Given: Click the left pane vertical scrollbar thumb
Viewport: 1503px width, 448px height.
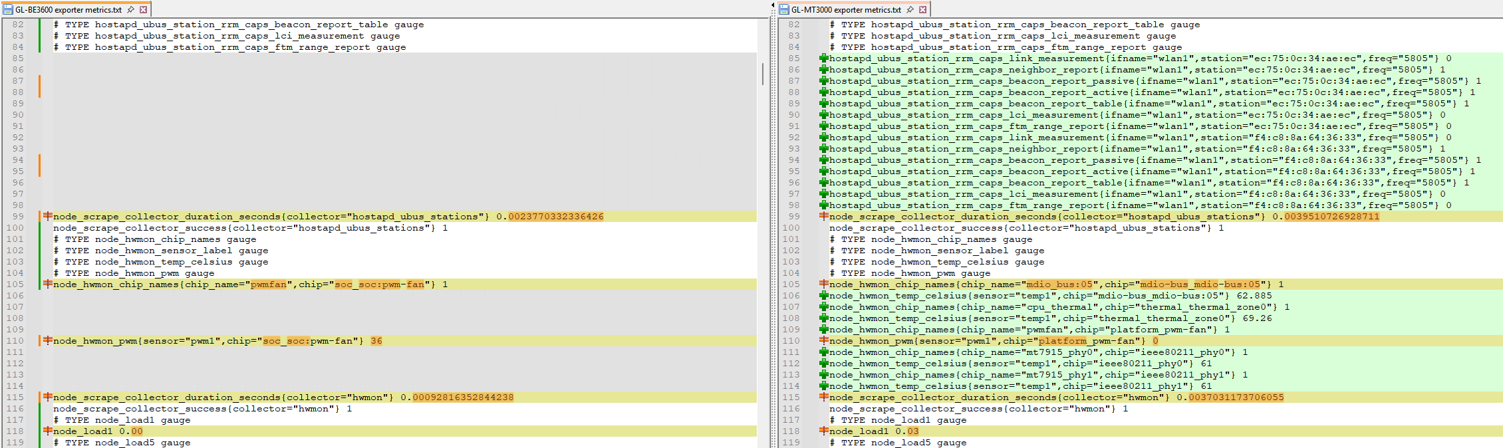Looking at the screenshot, I should coord(763,73).
